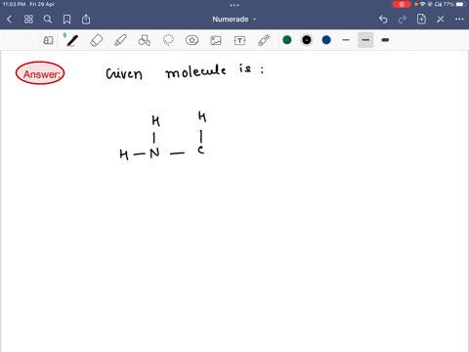The height and width of the screenshot is (352, 469).
Task: Open the search magnifier
Action: point(48,20)
